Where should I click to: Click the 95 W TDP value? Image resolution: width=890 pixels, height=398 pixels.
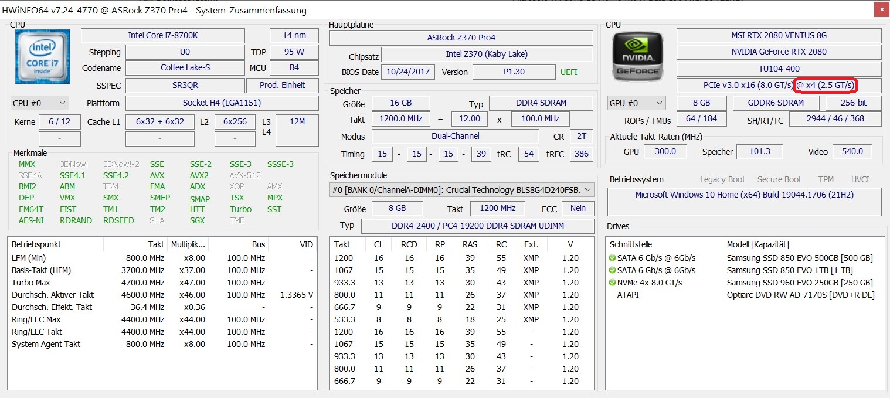pyautogui.click(x=294, y=52)
